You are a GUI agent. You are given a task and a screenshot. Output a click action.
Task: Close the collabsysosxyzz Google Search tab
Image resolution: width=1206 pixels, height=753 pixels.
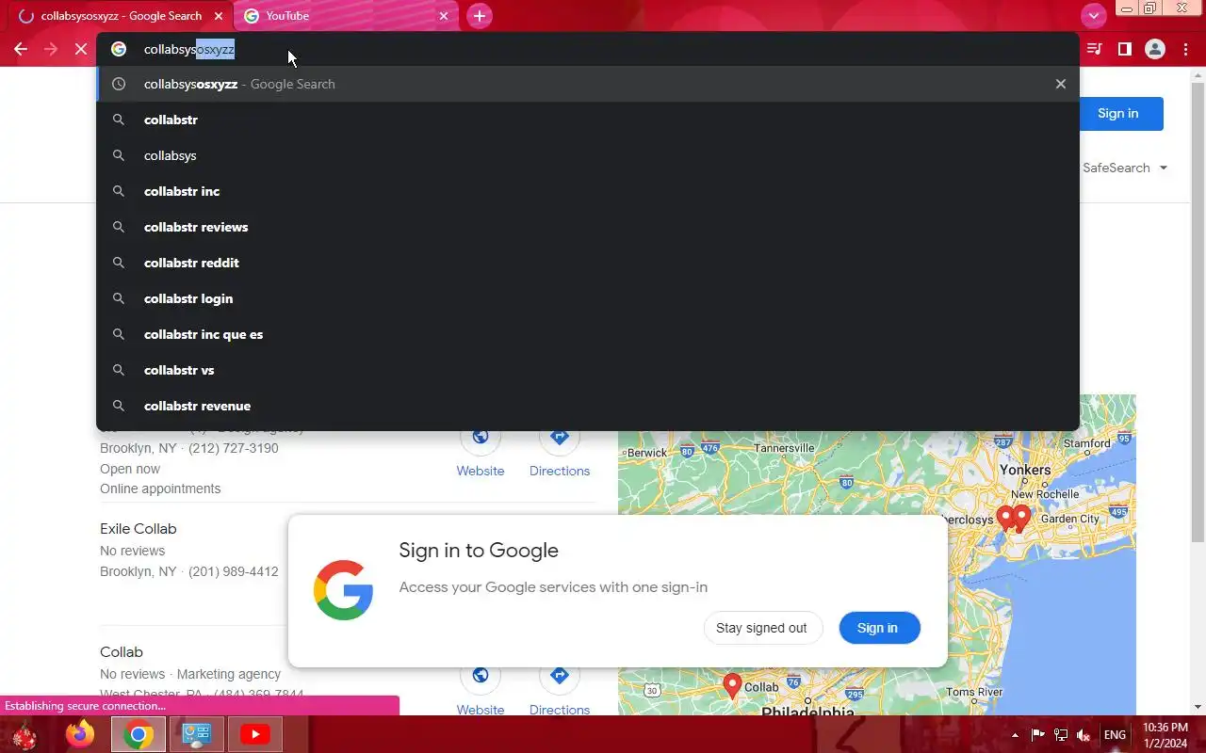click(219, 16)
